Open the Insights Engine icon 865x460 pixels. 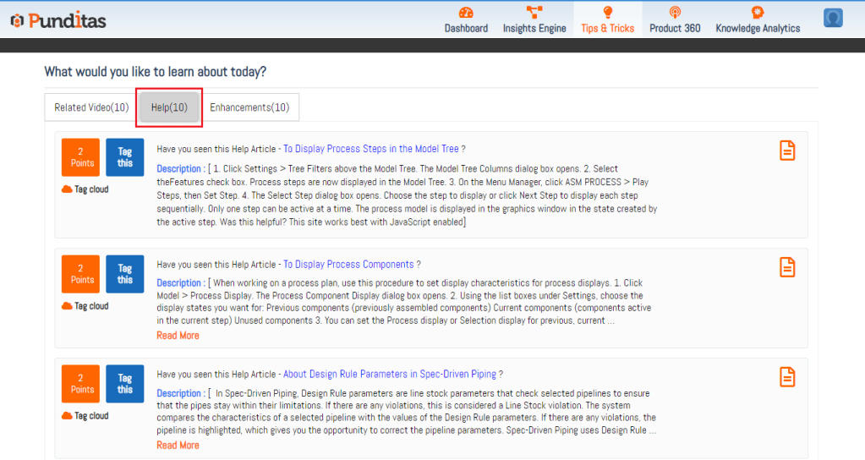(x=534, y=13)
